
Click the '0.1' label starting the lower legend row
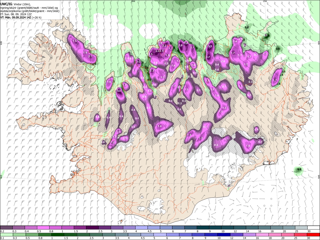2,238
